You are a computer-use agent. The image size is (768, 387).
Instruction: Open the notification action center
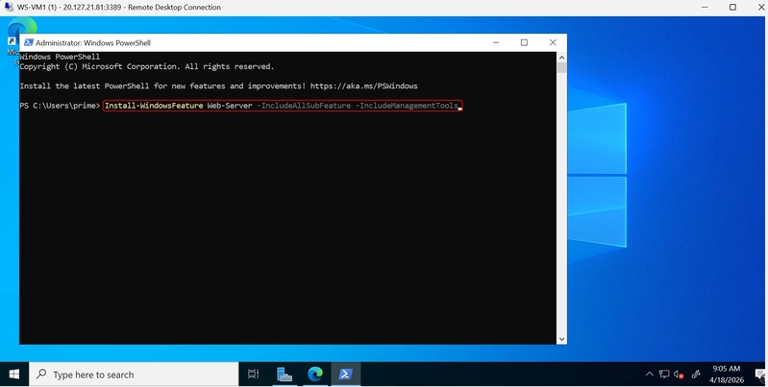pos(760,375)
